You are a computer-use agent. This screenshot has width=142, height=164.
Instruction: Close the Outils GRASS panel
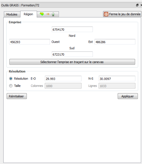coord(141,5)
